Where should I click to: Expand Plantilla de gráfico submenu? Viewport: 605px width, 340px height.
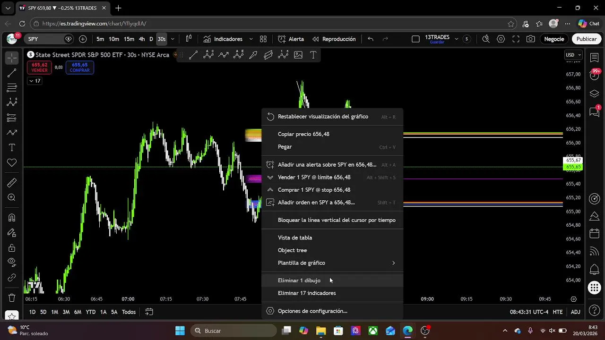(332, 263)
